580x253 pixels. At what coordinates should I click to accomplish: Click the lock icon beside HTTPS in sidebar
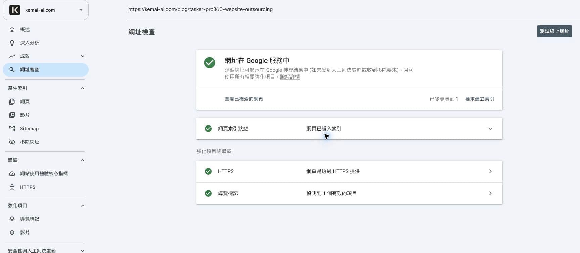point(12,187)
